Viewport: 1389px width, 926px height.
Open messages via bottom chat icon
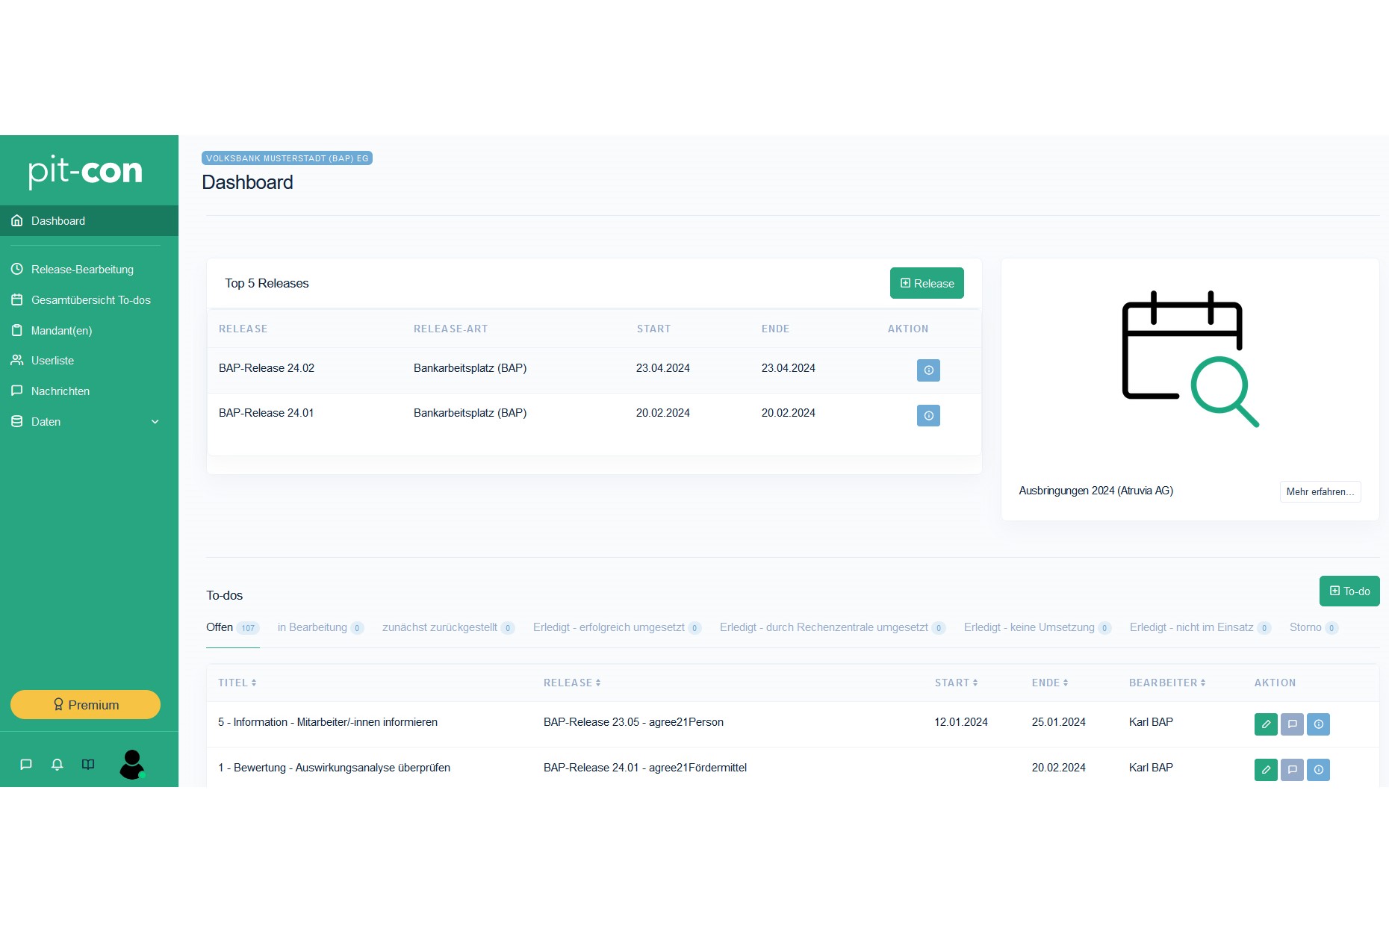pyautogui.click(x=26, y=764)
